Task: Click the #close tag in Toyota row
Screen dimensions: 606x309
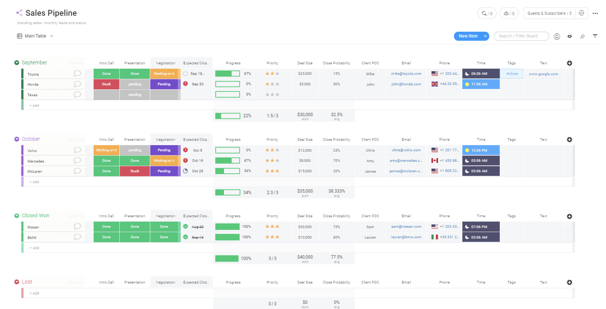Action: click(x=512, y=74)
